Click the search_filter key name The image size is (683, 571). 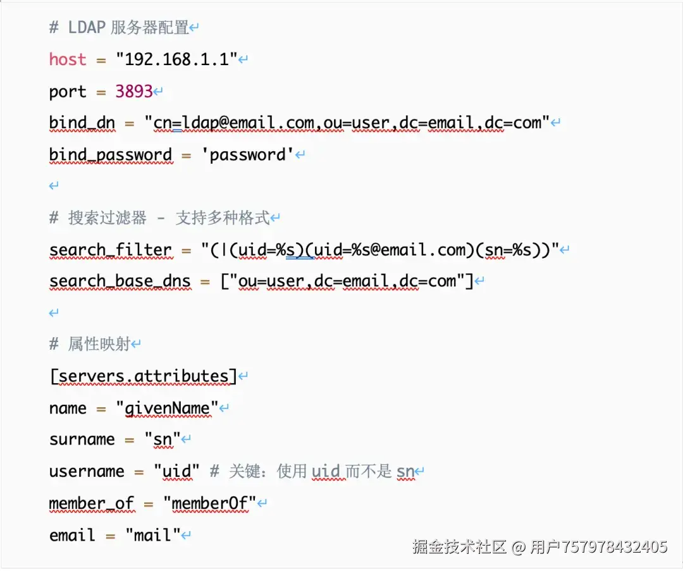coord(111,250)
